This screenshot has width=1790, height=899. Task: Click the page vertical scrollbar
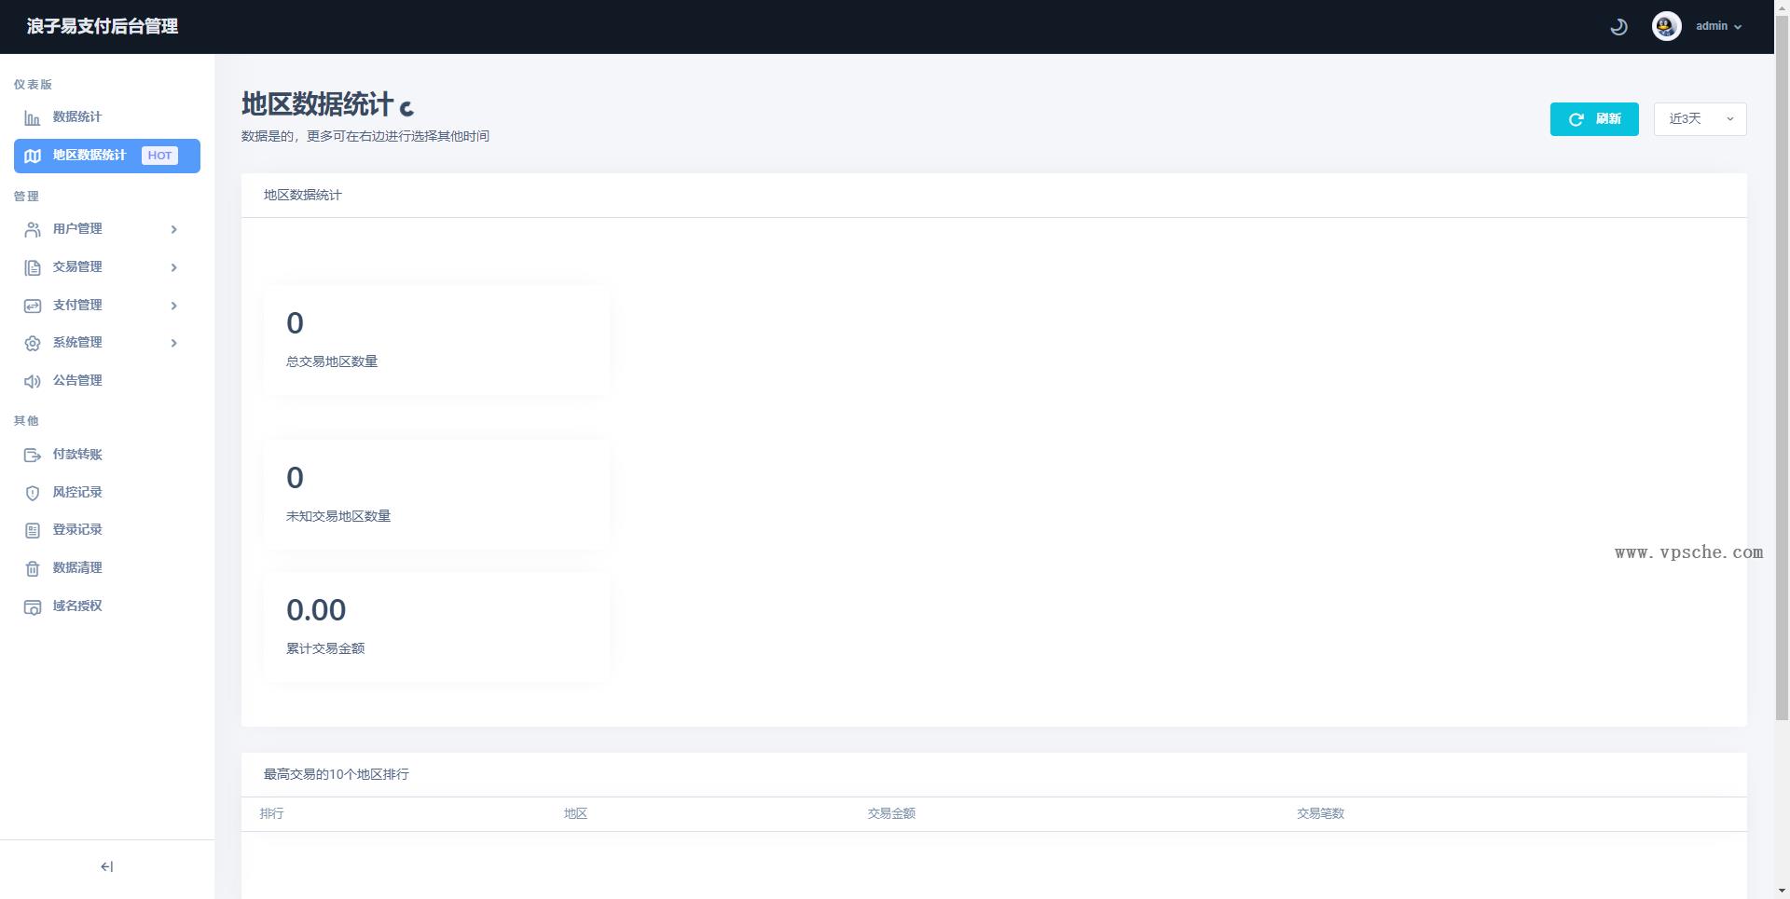[1781, 373]
